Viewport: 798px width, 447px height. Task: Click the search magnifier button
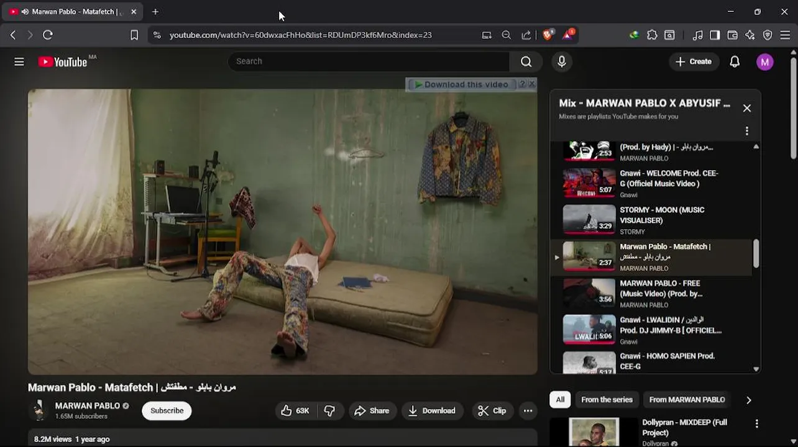pyautogui.click(x=526, y=61)
